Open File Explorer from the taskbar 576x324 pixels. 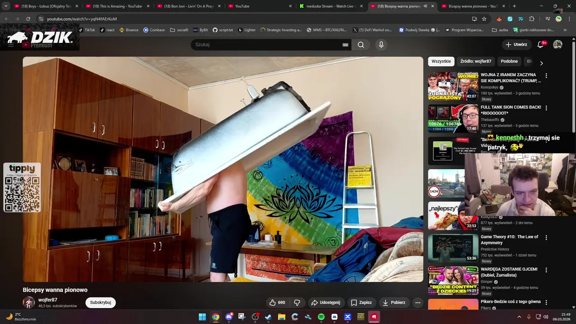coord(281,317)
